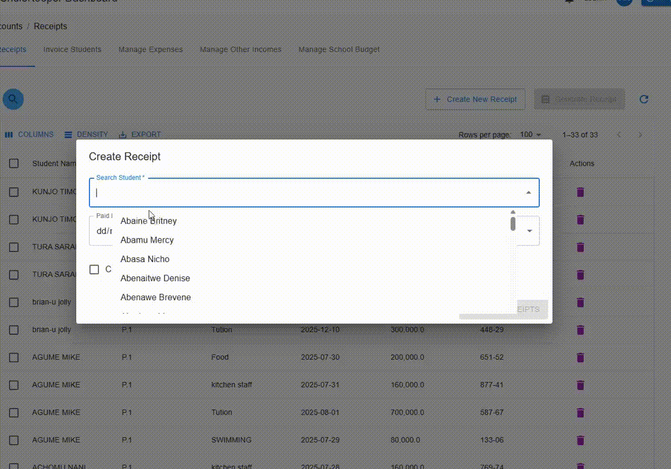Tick the checkbox inside the Create Receipt dialog
Viewport: 671px width, 469px height.
[x=94, y=269]
